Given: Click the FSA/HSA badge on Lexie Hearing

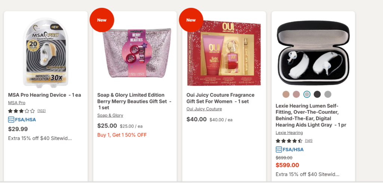Looking at the screenshot, I should point(289,150).
